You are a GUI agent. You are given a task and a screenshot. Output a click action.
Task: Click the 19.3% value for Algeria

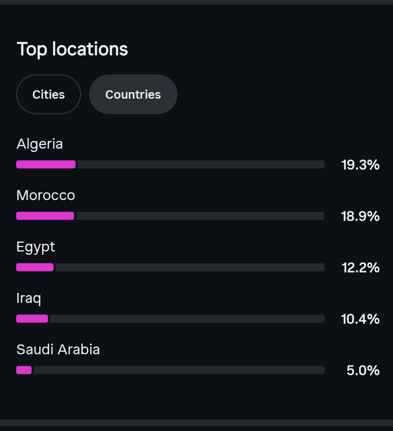tap(360, 165)
